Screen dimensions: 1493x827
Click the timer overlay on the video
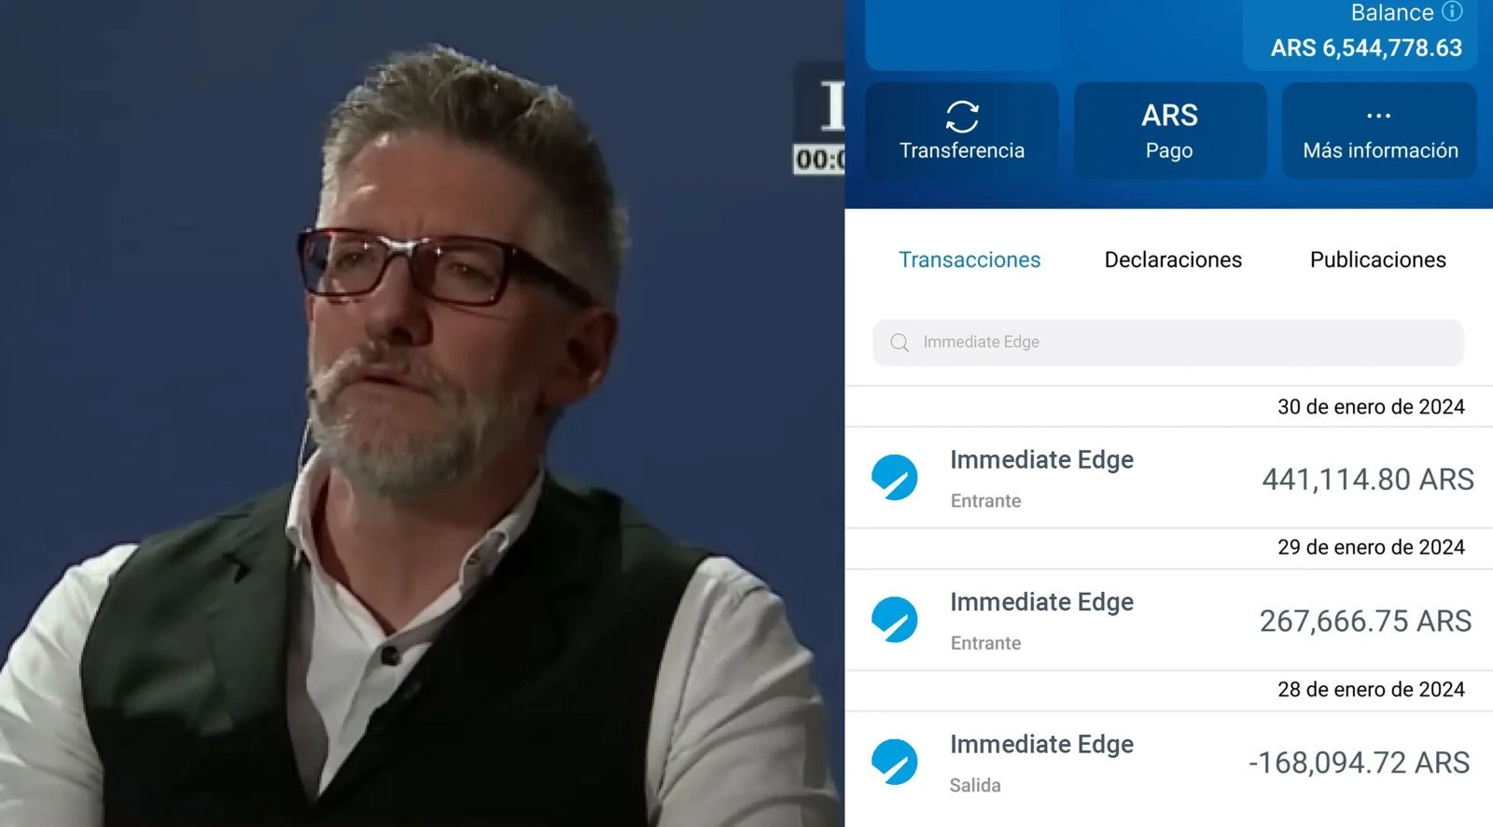[x=819, y=159]
